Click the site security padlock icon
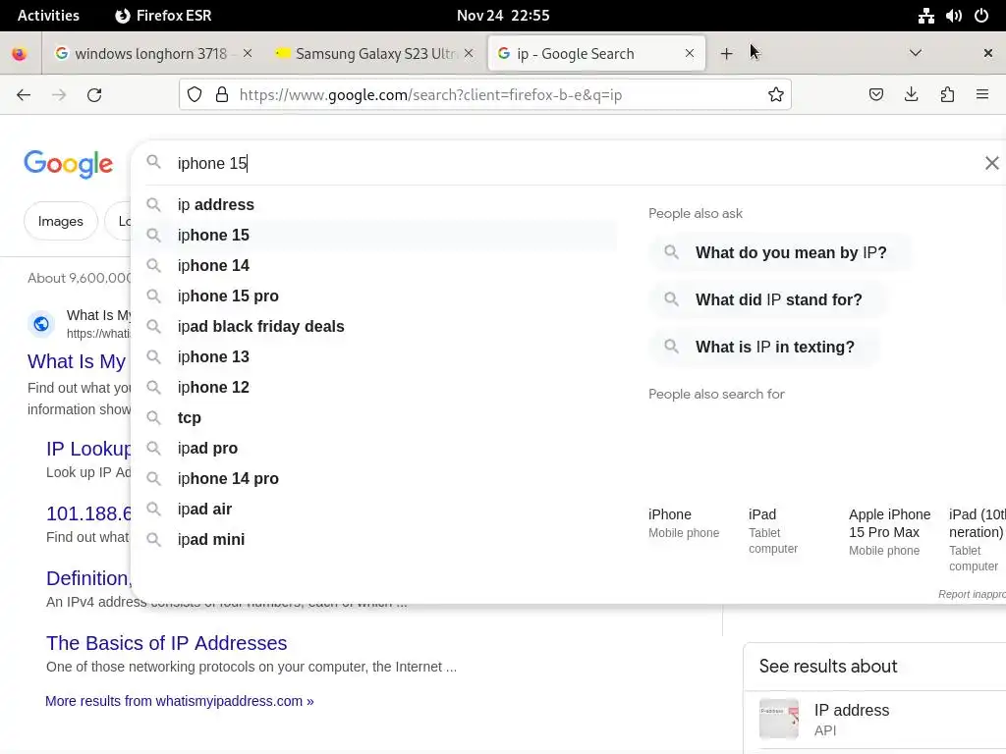 [222, 95]
